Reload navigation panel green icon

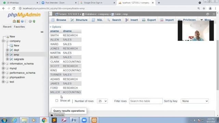(x=34, y=21)
